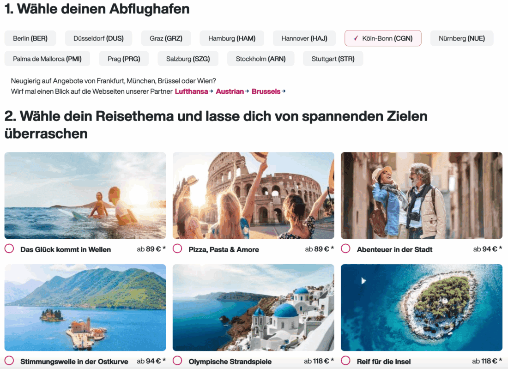
Task: Pick Palma de Mallorca (PMI) airport
Action: pyautogui.click(x=47, y=59)
